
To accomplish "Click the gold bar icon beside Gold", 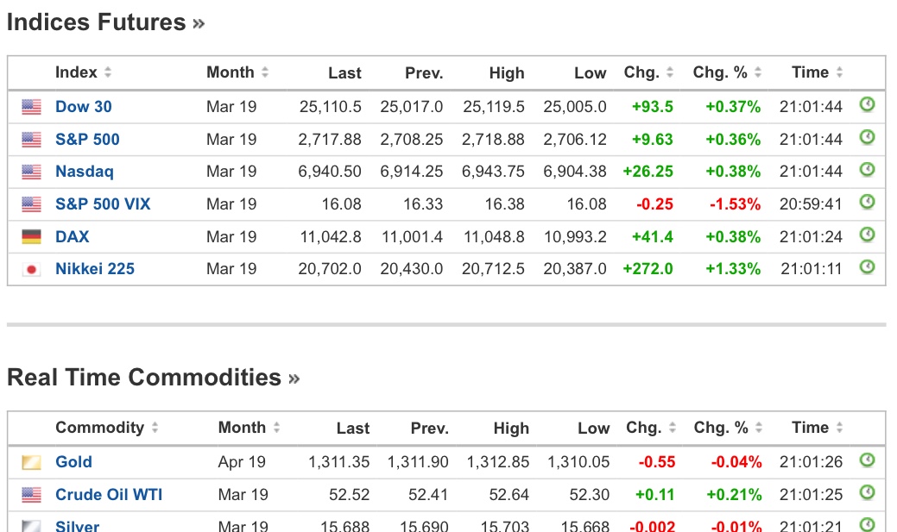I will (31, 462).
